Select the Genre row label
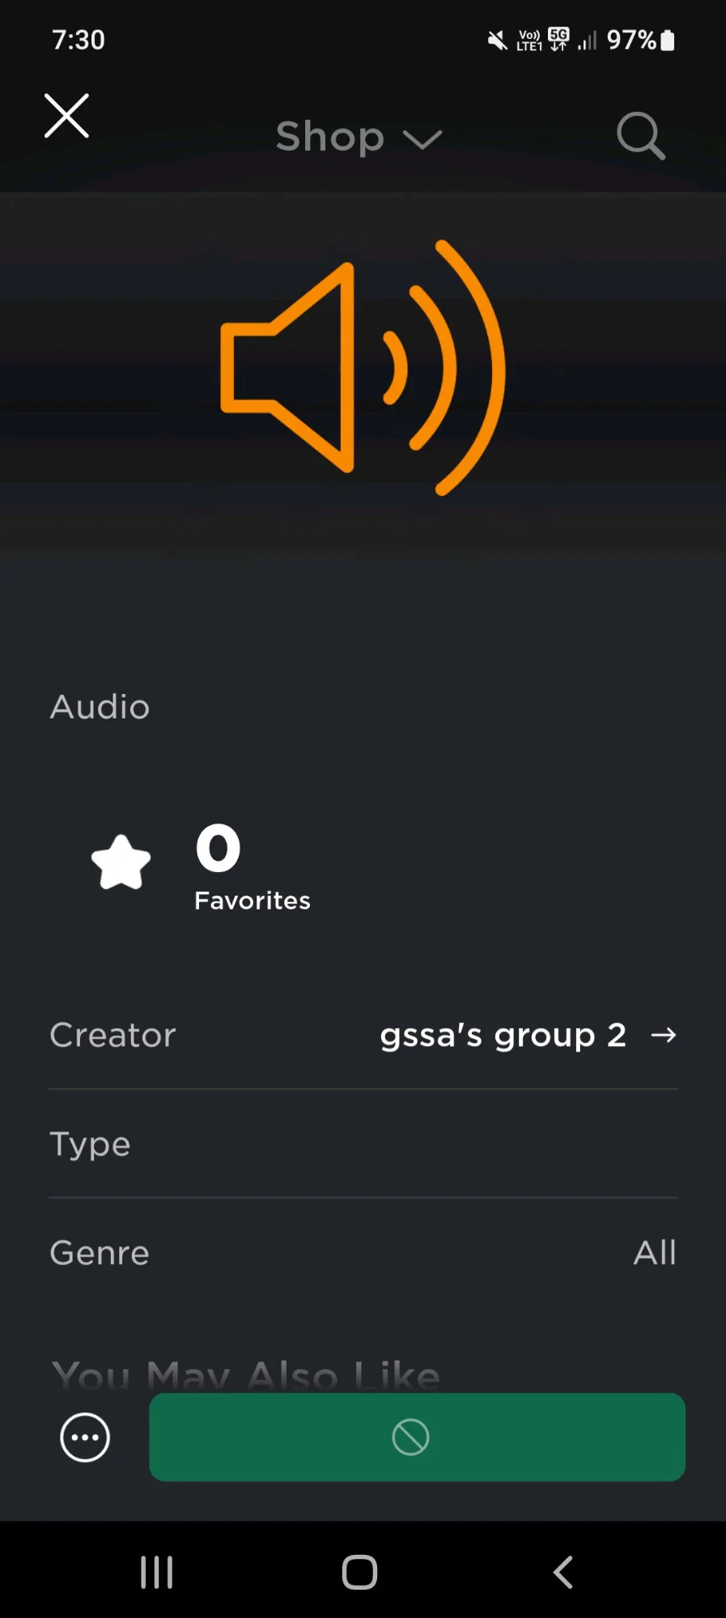 [x=100, y=1253]
